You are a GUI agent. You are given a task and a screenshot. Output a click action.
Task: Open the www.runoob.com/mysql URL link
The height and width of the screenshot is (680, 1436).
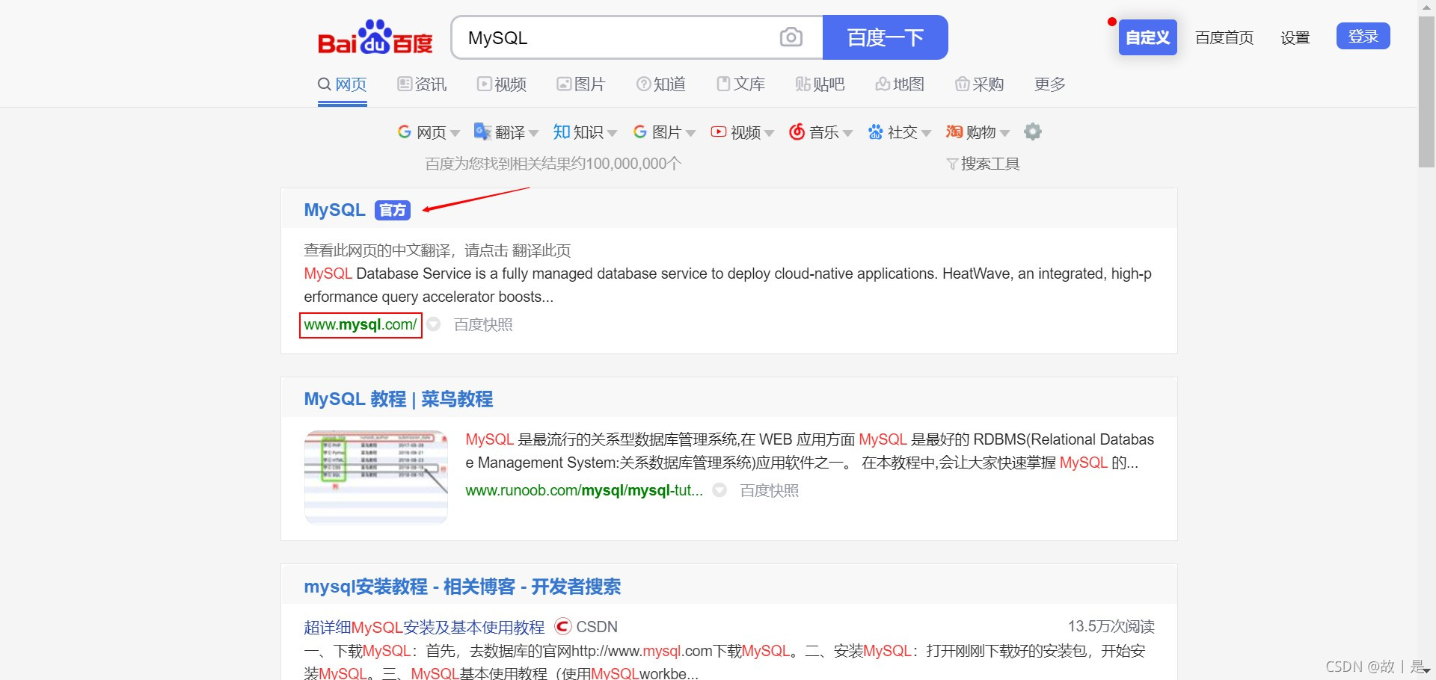tap(584, 491)
